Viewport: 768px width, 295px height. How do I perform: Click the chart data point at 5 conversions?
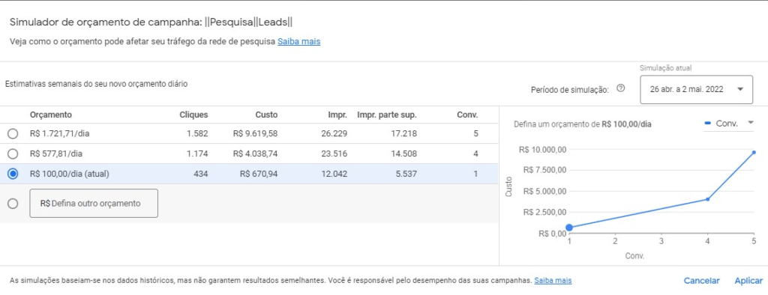(x=754, y=152)
